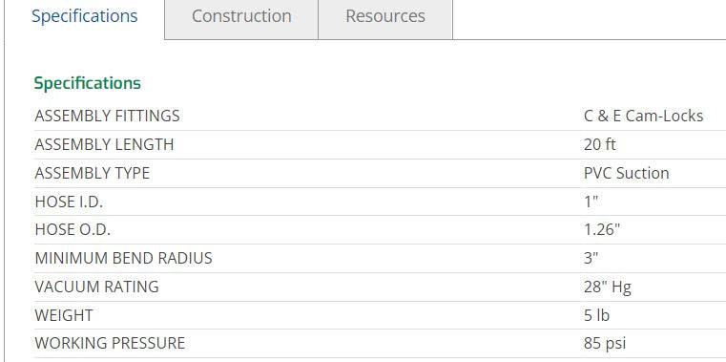This screenshot has height=362, width=726.
Task: Click the 5 lb weight value
Action: 597,315
